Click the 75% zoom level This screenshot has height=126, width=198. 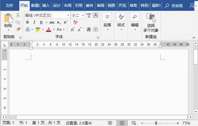(x=186, y=123)
